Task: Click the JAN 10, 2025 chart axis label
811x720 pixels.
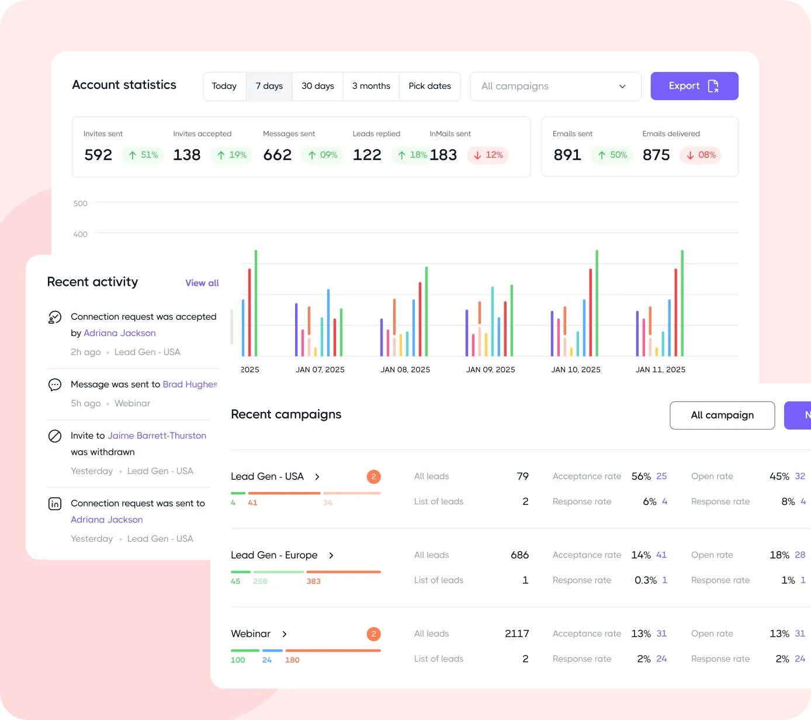Action: pos(576,370)
